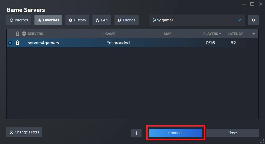Sort by the MAP column header
The height and width of the screenshot is (144, 265).
click(167, 34)
